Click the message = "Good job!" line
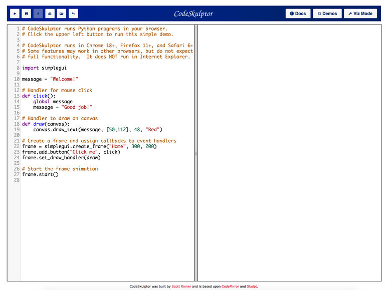This screenshot has width=385, height=290. coord(63,107)
